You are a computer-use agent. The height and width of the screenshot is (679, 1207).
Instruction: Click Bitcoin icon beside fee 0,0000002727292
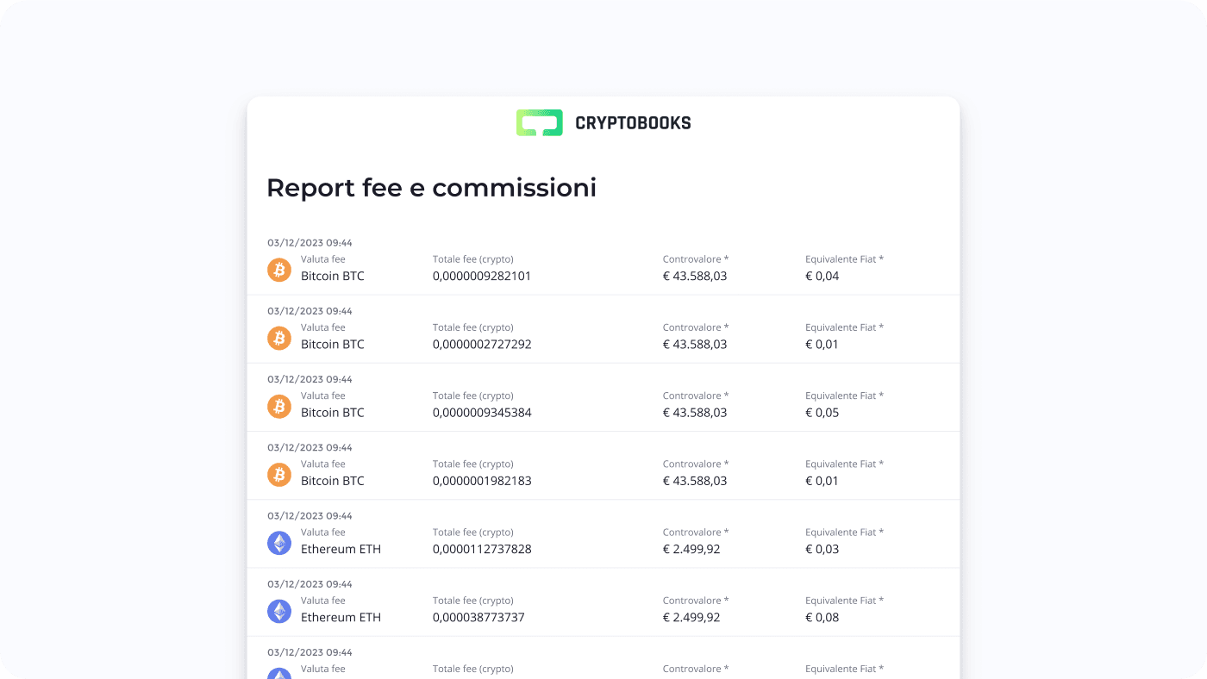(x=279, y=338)
